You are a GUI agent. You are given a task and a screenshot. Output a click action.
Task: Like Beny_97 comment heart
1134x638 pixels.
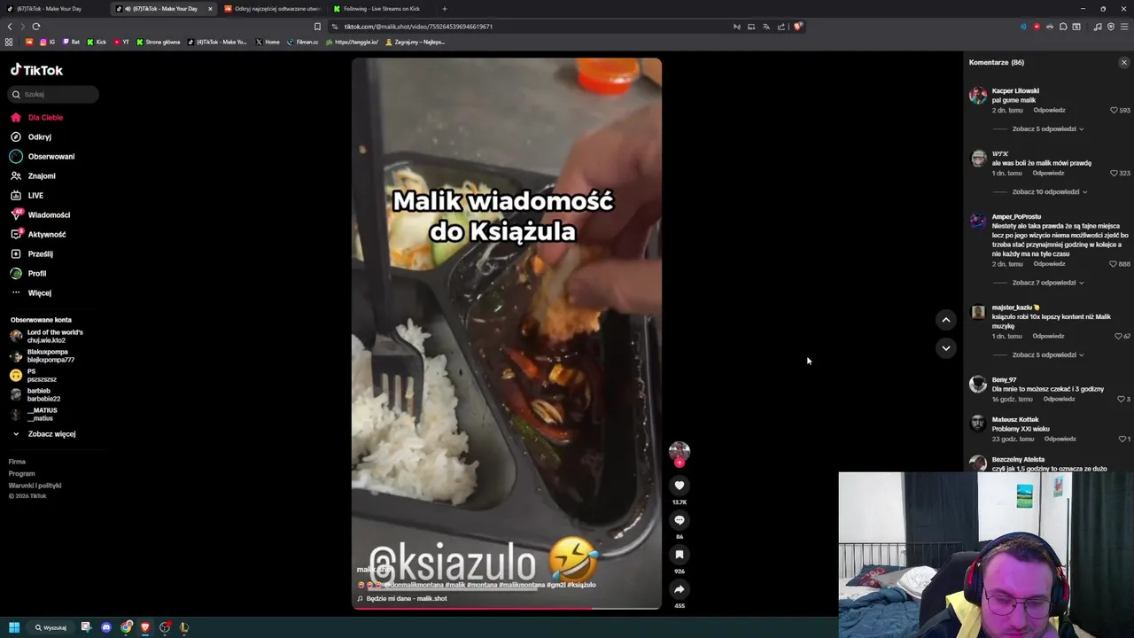point(1121,400)
